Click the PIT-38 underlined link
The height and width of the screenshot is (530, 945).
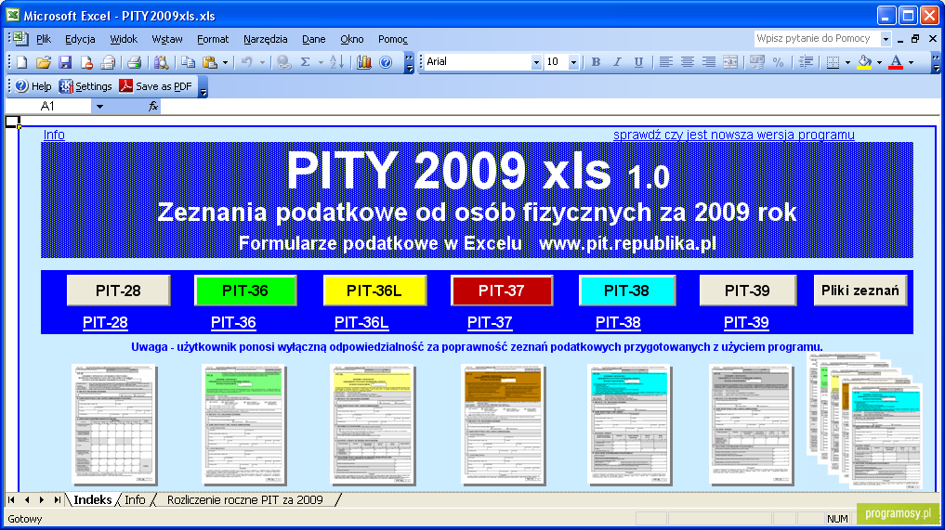point(618,322)
